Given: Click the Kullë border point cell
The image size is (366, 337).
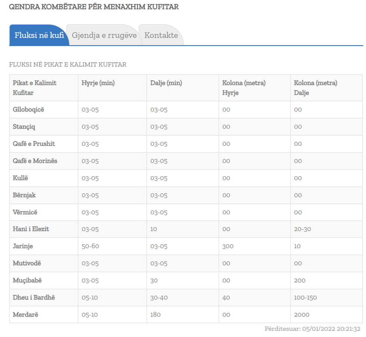Looking at the screenshot, I should click(x=21, y=178).
